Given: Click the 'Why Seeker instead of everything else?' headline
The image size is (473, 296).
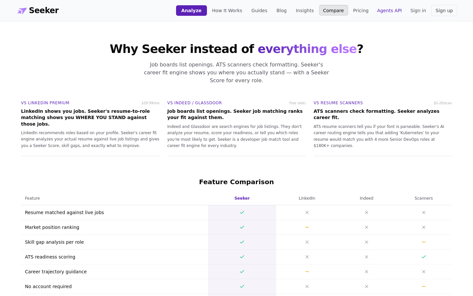Looking at the screenshot, I should (x=236, y=49).
